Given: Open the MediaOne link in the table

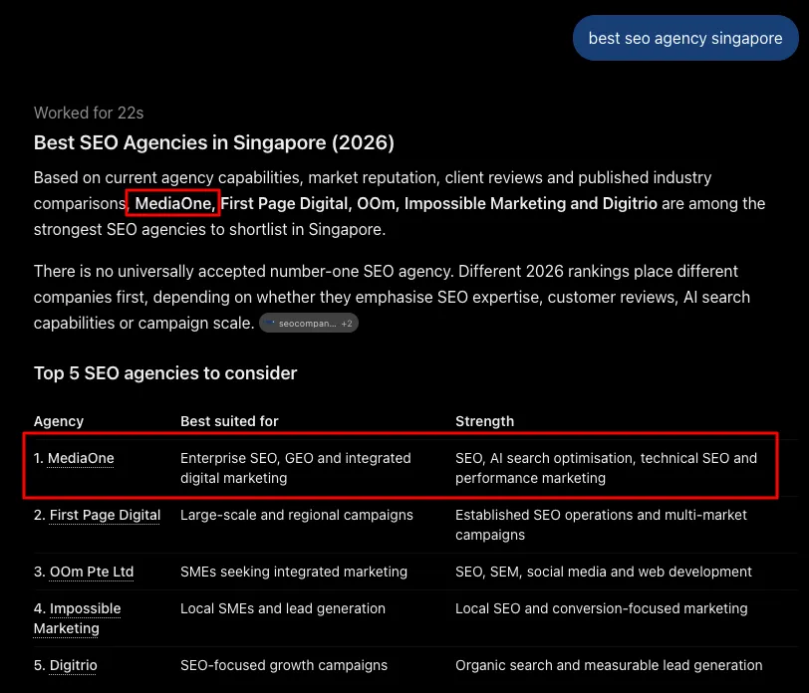Looking at the screenshot, I should pyautogui.click(x=81, y=458).
